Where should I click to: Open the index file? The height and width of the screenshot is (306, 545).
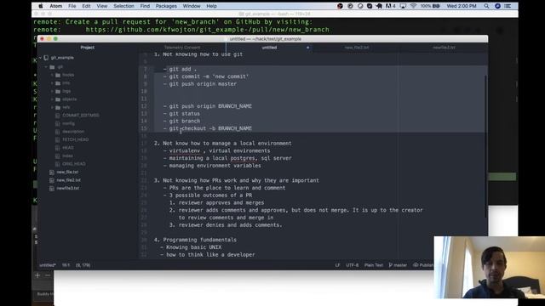68,156
